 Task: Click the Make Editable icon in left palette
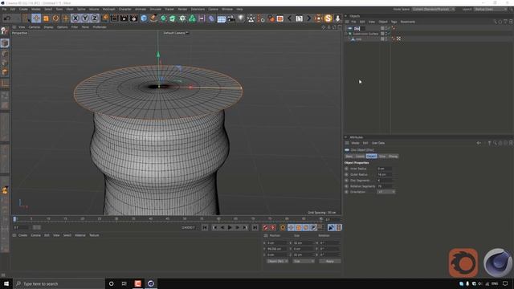tap(5, 31)
